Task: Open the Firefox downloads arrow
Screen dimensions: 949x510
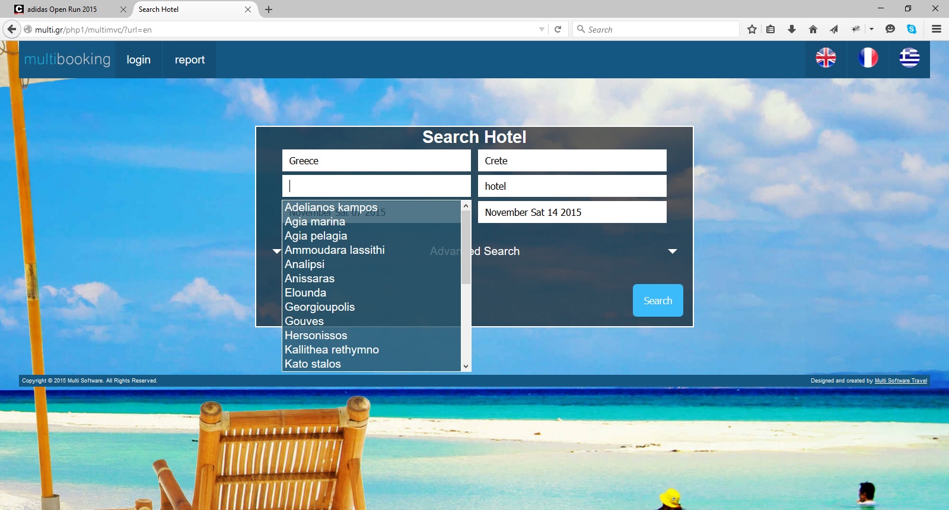Action: click(791, 29)
